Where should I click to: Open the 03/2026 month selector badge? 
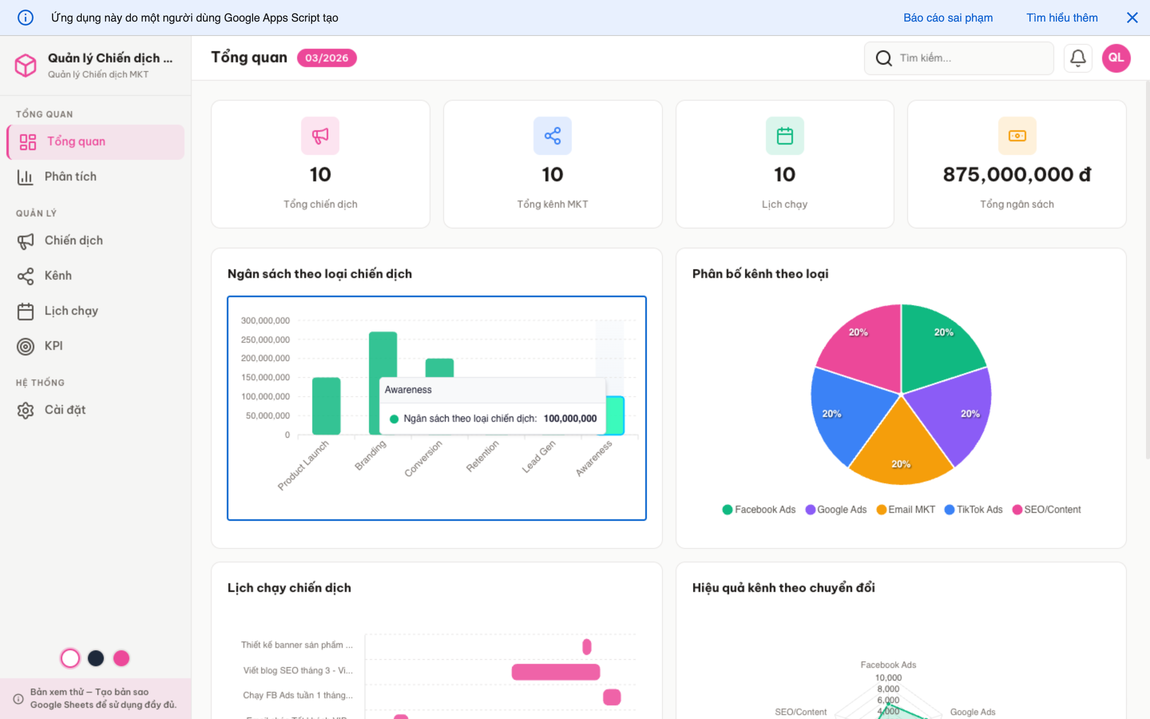(x=327, y=58)
